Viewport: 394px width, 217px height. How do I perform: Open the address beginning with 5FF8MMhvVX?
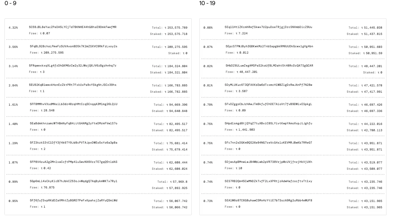74,104
